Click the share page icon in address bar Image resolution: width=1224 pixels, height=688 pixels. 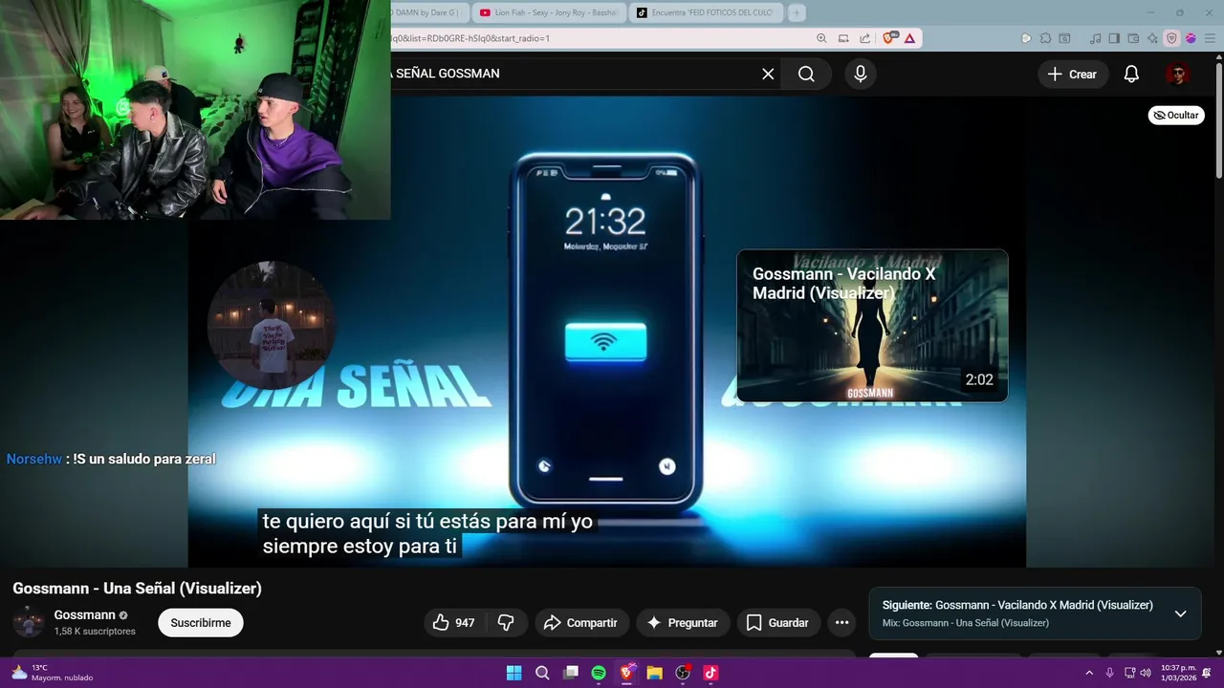(864, 38)
